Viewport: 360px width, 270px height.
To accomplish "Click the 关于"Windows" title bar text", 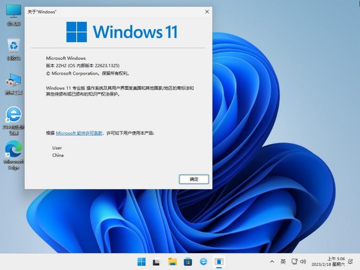I will [x=42, y=12].
